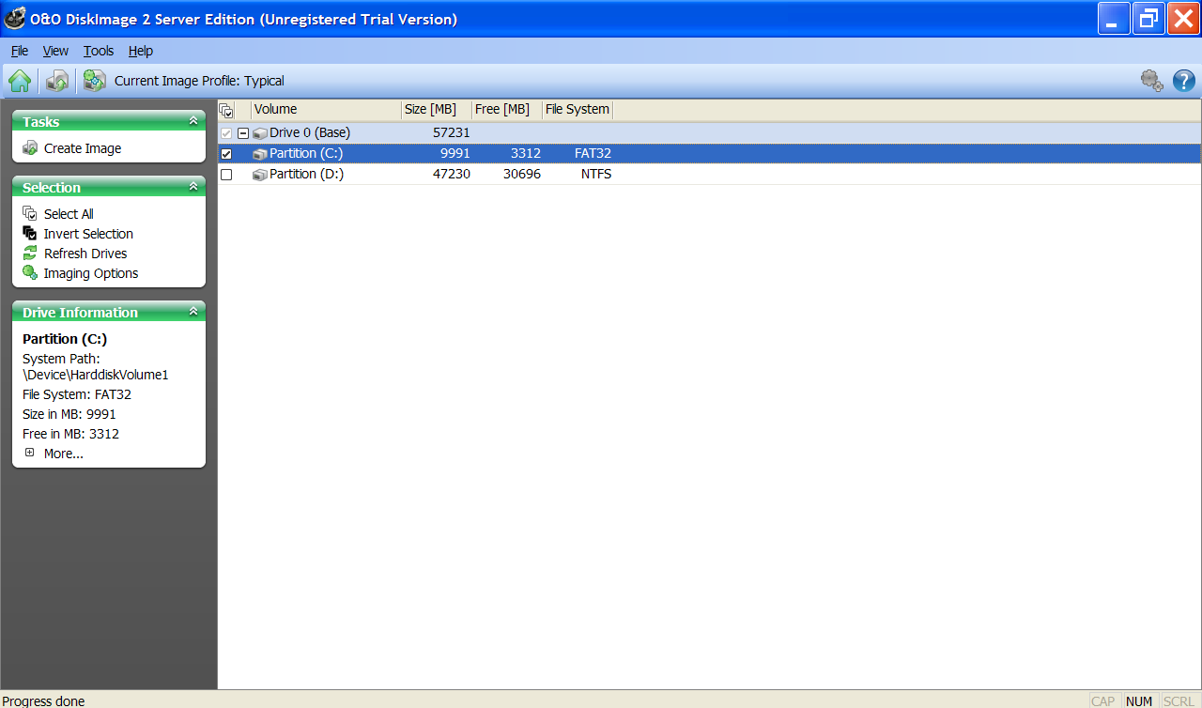Expand More... drive details
Image resolution: width=1202 pixels, height=708 pixels.
tap(30, 453)
